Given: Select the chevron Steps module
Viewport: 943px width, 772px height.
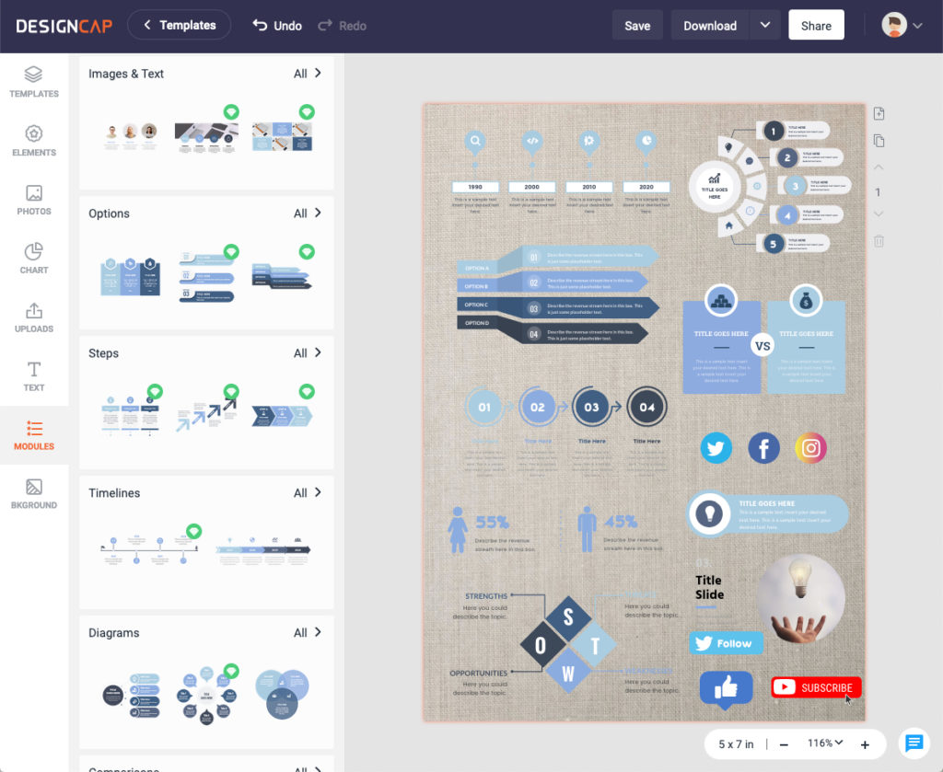Looking at the screenshot, I should pos(282,416).
